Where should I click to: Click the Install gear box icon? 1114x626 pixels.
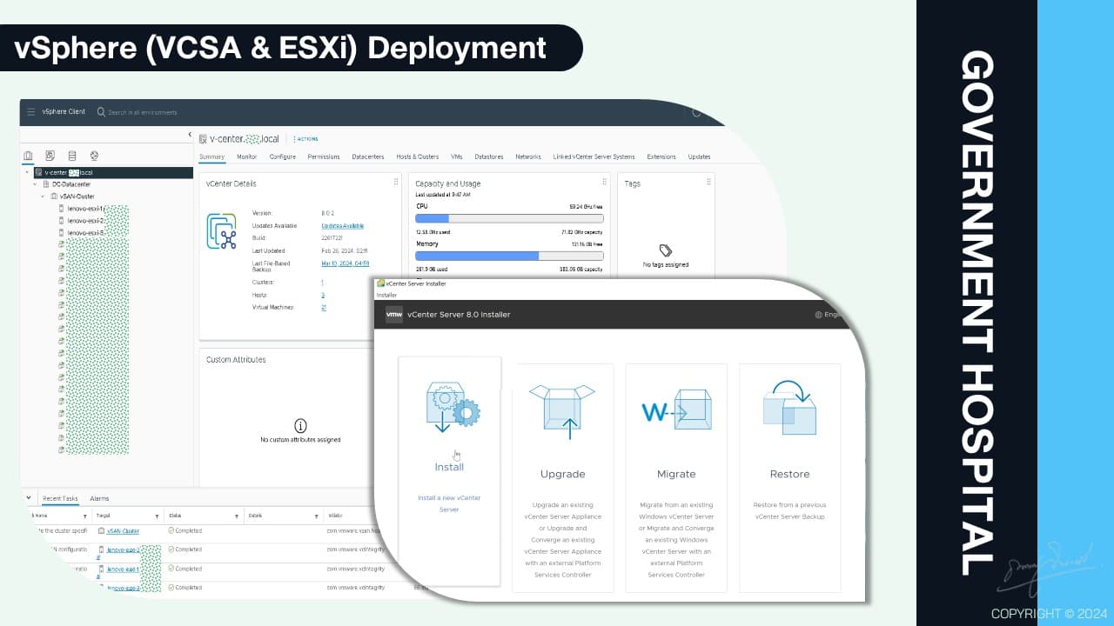[452, 408]
